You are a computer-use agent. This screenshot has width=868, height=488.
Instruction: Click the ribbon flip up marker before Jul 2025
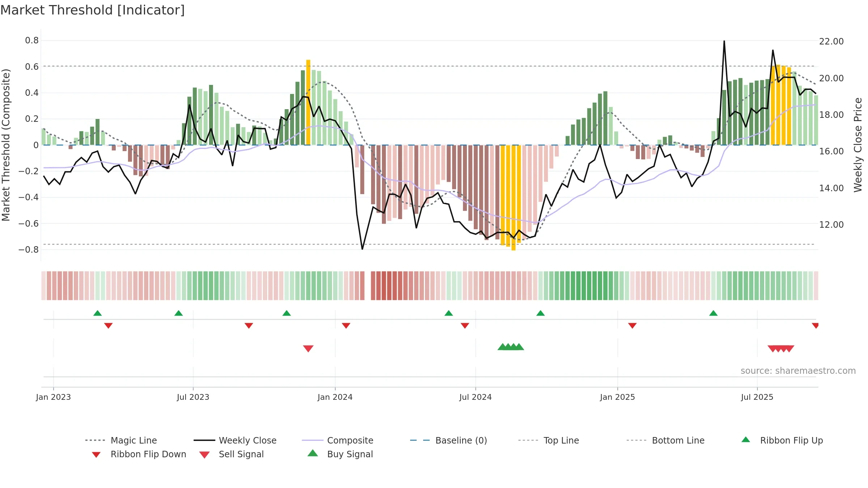tap(713, 313)
